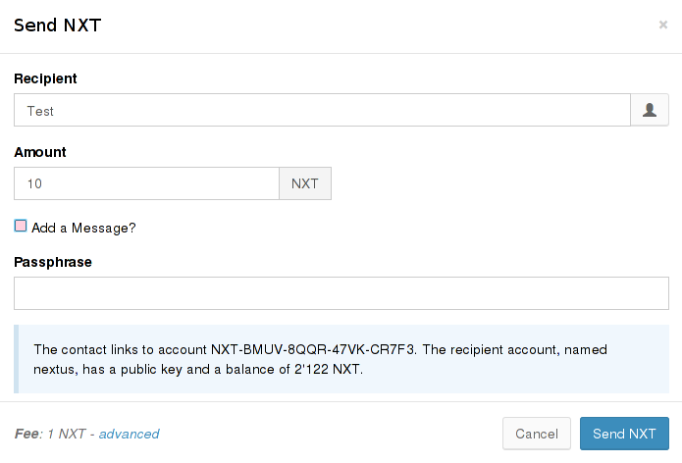Click the Send NXT dialog title

click(58, 26)
